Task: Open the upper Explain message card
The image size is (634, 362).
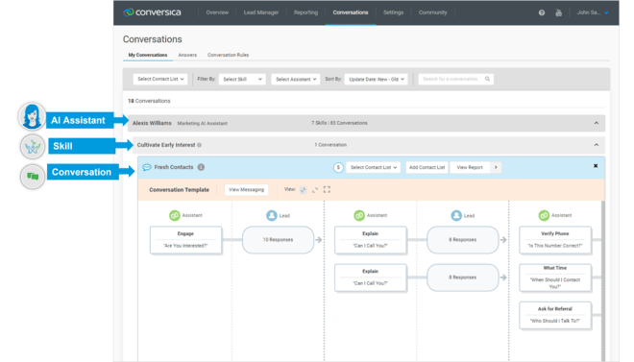Action: (x=371, y=240)
